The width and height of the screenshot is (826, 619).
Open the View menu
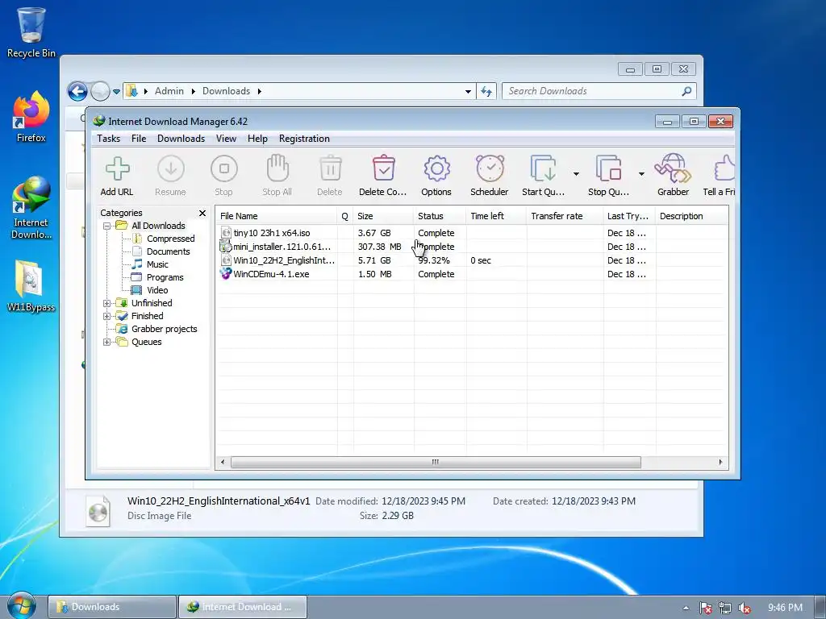pos(226,139)
